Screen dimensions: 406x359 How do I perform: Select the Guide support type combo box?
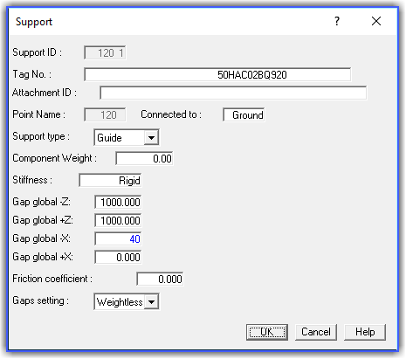point(127,137)
